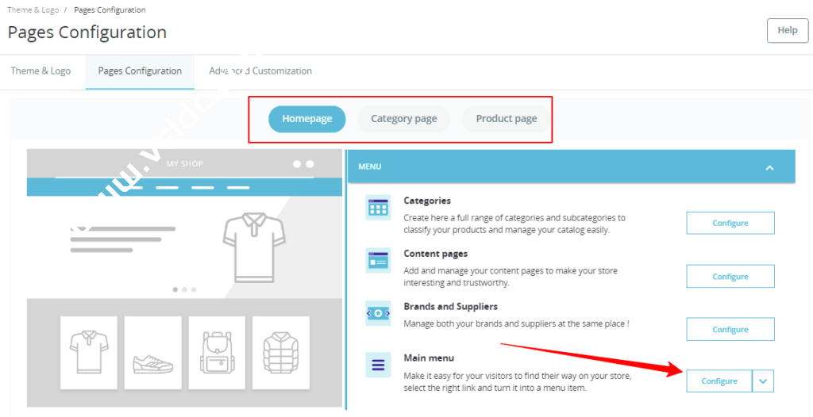Viewport: 813px width, 417px height.
Task: Click Configure for Content pages
Action: click(x=730, y=277)
